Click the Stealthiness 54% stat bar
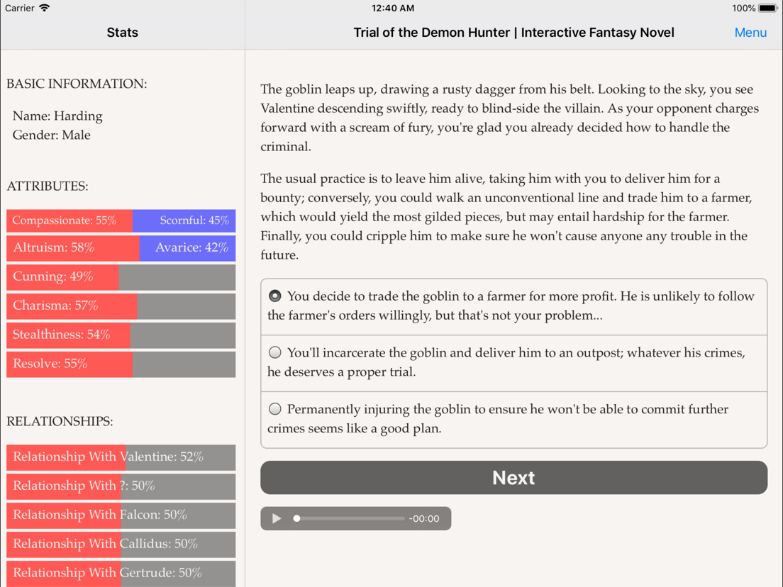This screenshot has width=783, height=587. pyautogui.click(x=121, y=335)
